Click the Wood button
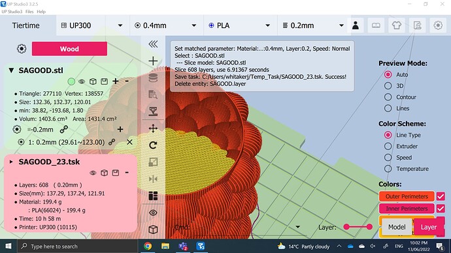Viewport: 451px width, 253px height. coord(69,49)
